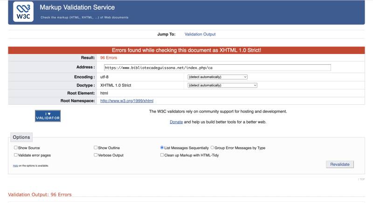Select List Messages Sequentially radio button
The height and width of the screenshot is (203, 373).
pyautogui.click(x=162, y=148)
